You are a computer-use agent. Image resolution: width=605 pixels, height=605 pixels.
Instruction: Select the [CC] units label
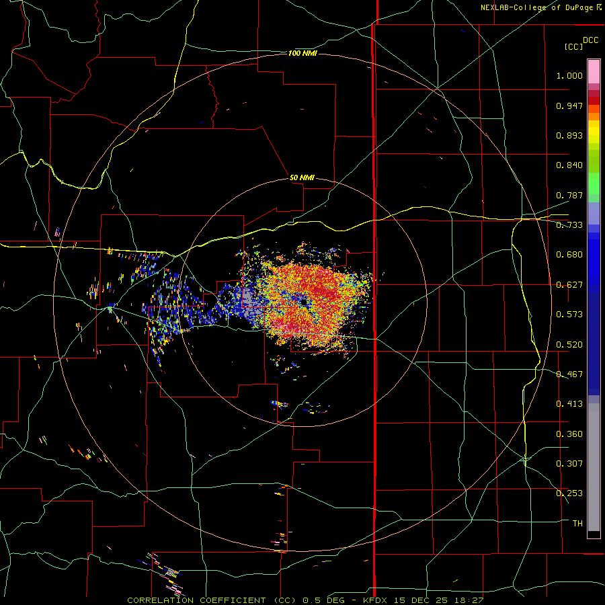pyautogui.click(x=574, y=46)
